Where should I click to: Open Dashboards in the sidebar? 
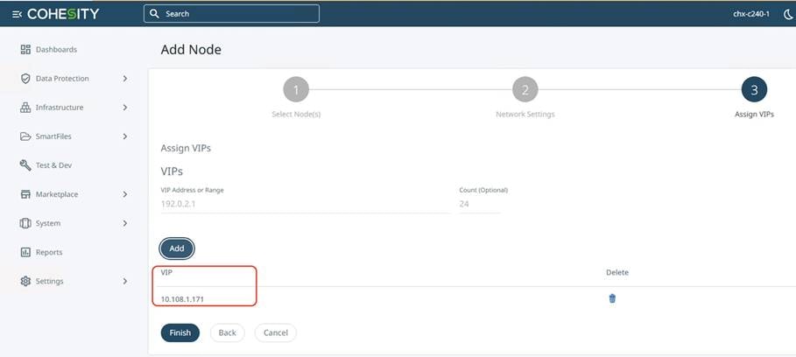click(x=56, y=50)
